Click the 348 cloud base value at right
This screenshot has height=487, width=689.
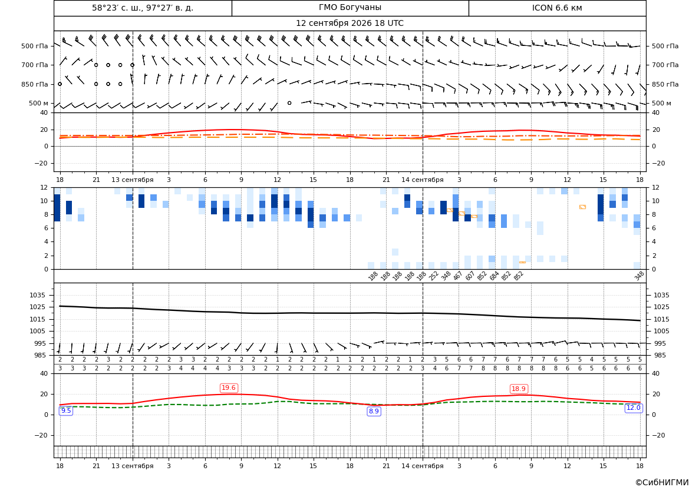639,276
